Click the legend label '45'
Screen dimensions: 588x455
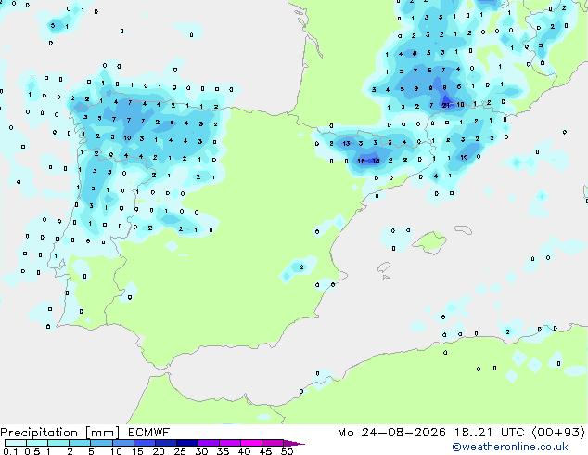pyautogui.click(x=265, y=451)
